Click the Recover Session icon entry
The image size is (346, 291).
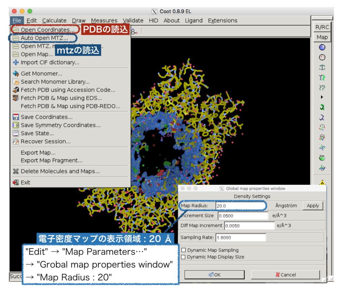(16, 141)
